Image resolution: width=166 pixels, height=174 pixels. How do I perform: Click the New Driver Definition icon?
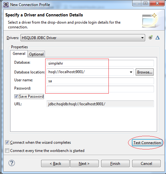point(151,38)
